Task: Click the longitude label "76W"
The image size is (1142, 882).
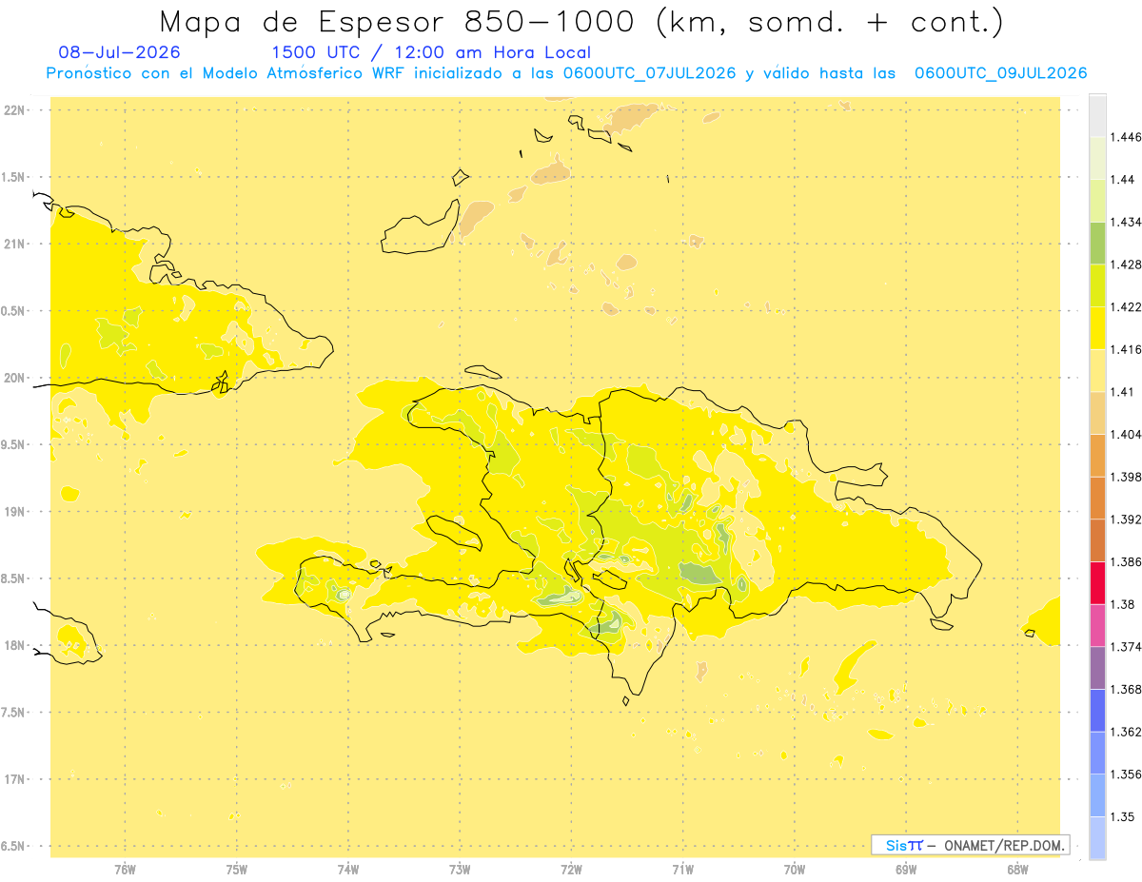Action: click(x=125, y=869)
